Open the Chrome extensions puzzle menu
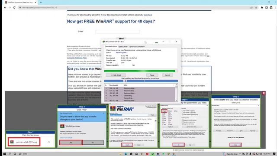Image resolution: width=277 pixels, height=156 pixels. (x=262, y=8)
